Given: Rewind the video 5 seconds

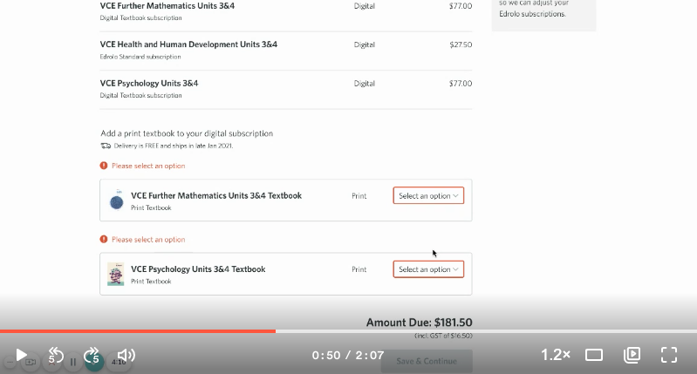Looking at the screenshot, I should click(56, 356).
